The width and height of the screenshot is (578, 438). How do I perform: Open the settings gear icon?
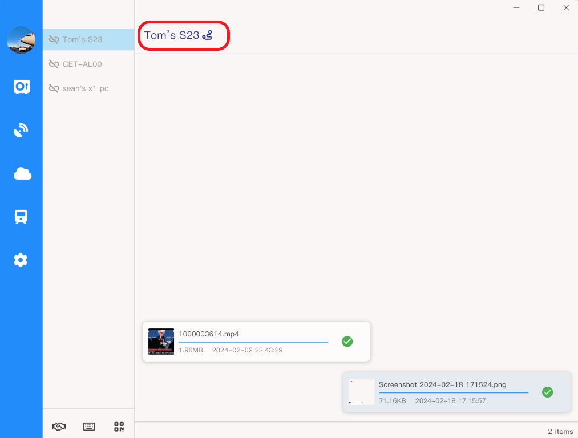pyautogui.click(x=21, y=260)
